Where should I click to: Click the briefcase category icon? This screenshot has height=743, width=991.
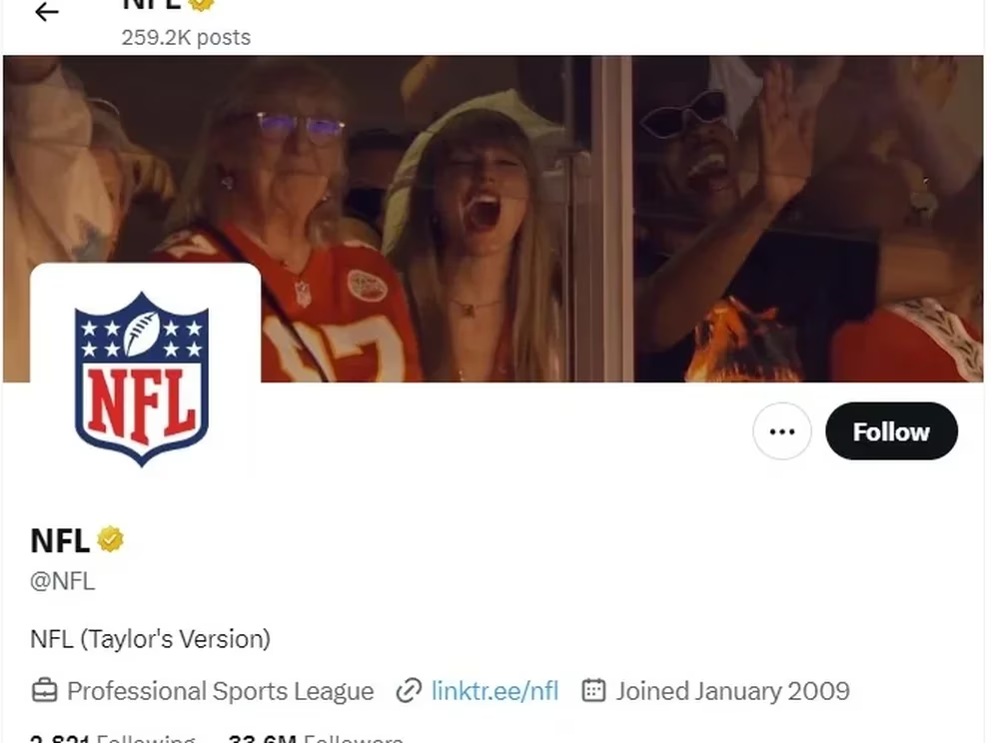(44, 691)
